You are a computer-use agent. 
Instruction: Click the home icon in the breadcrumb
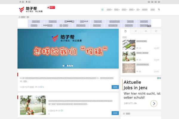tap(19, 17)
